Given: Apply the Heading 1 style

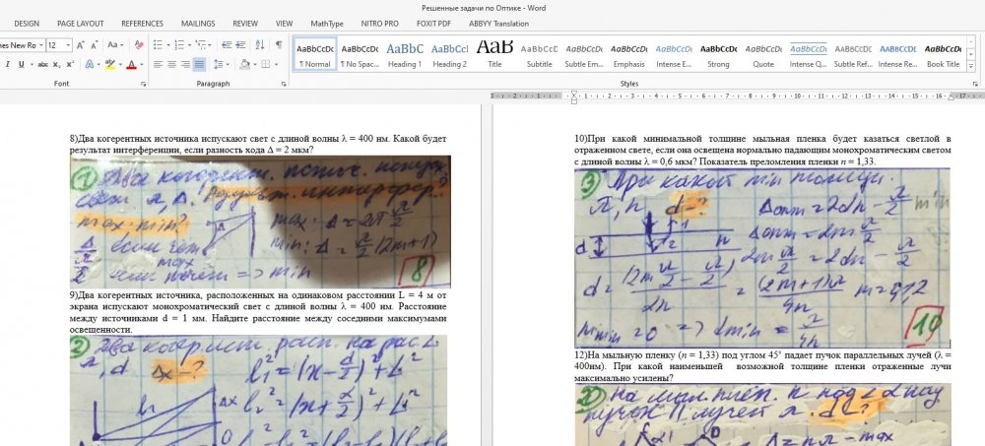Looking at the screenshot, I should tap(404, 54).
